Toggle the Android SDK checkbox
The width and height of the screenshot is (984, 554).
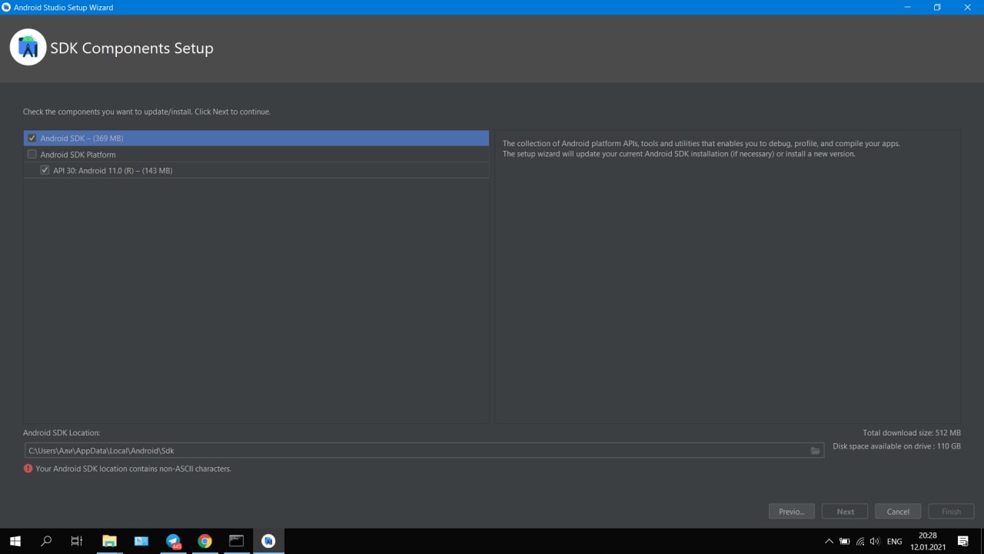coord(32,138)
